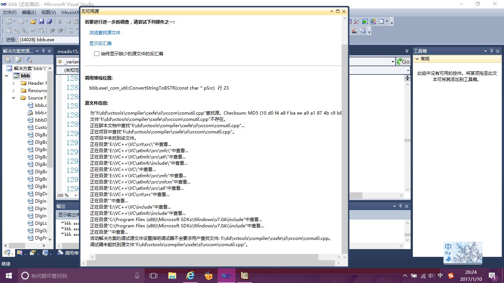504x283 pixels.
Task: Collapse the Source Files folder
Action: 14,98
